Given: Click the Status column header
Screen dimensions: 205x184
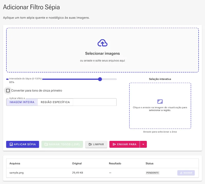Looking at the screenshot, I should [149, 163].
